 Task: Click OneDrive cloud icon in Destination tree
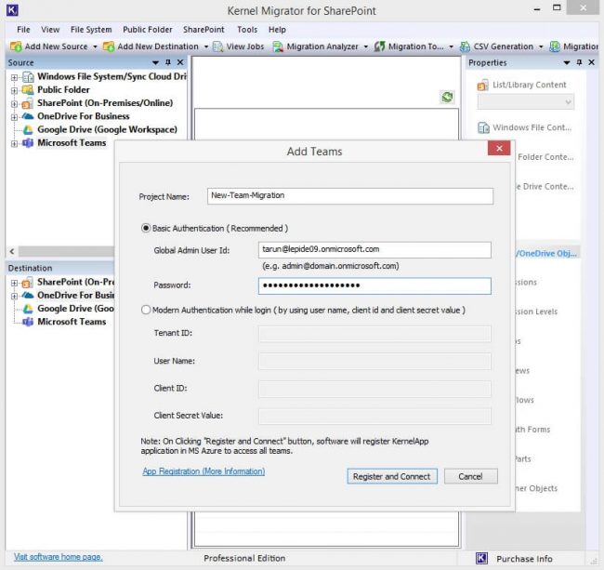(x=27, y=295)
